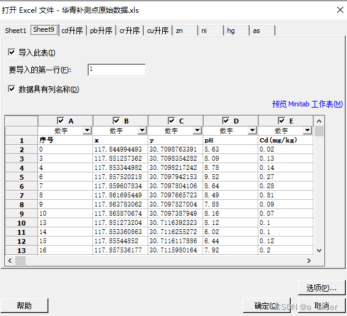This screenshot has width=347, height=316.
Task: Switch to the ni tab
Action: 211,31
